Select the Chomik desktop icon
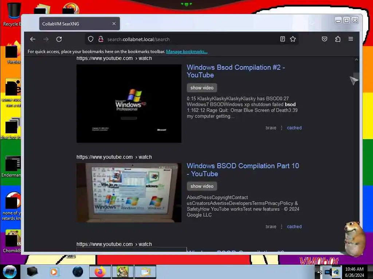This screenshot has width=373, height=279. 12,241
